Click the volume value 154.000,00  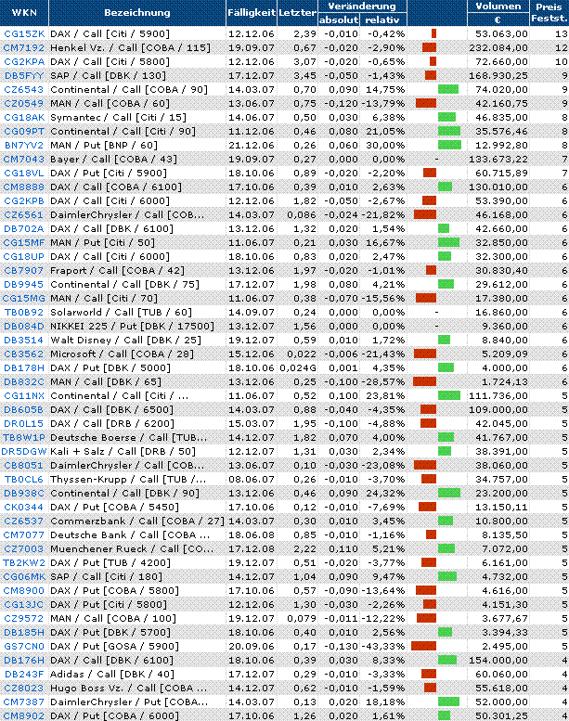(498, 661)
